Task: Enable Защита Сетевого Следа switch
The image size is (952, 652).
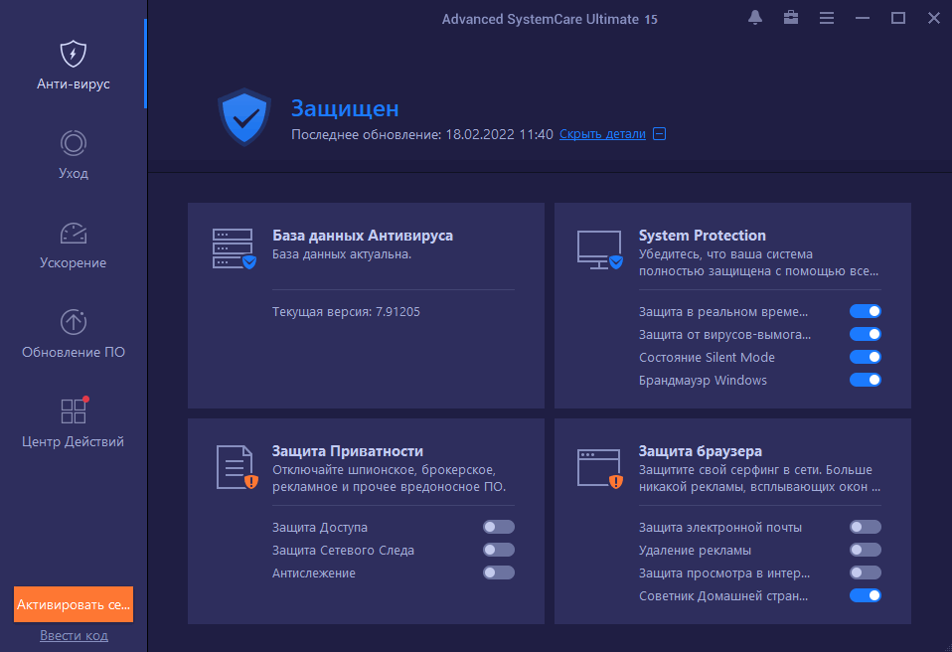Action: (499, 550)
